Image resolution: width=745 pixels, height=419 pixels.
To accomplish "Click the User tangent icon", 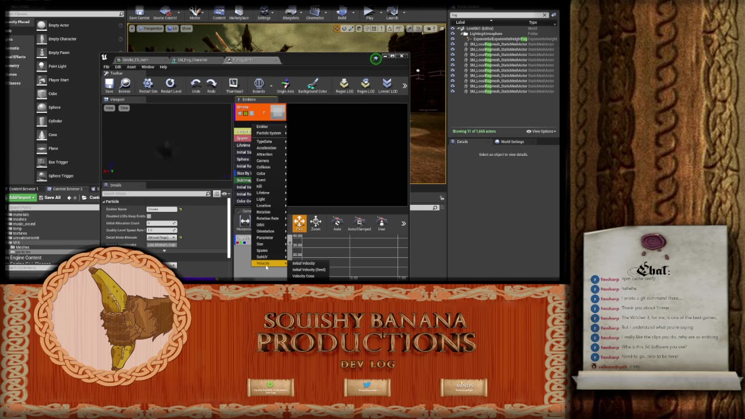I will point(382,222).
